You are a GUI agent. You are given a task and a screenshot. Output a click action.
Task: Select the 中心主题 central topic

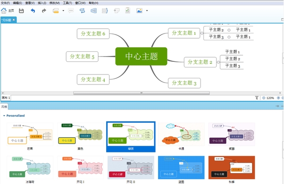141,56
